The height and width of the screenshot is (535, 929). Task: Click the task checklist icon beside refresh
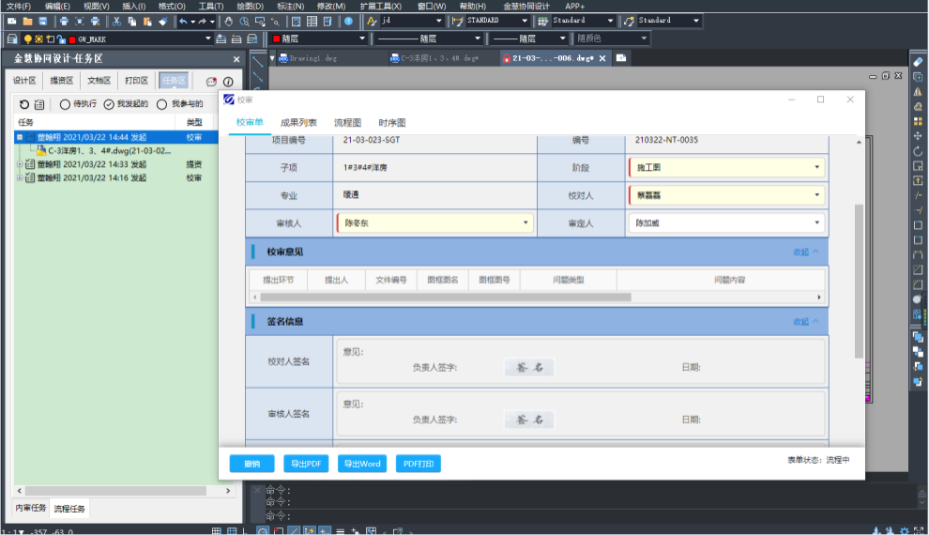click(x=39, y=104)
